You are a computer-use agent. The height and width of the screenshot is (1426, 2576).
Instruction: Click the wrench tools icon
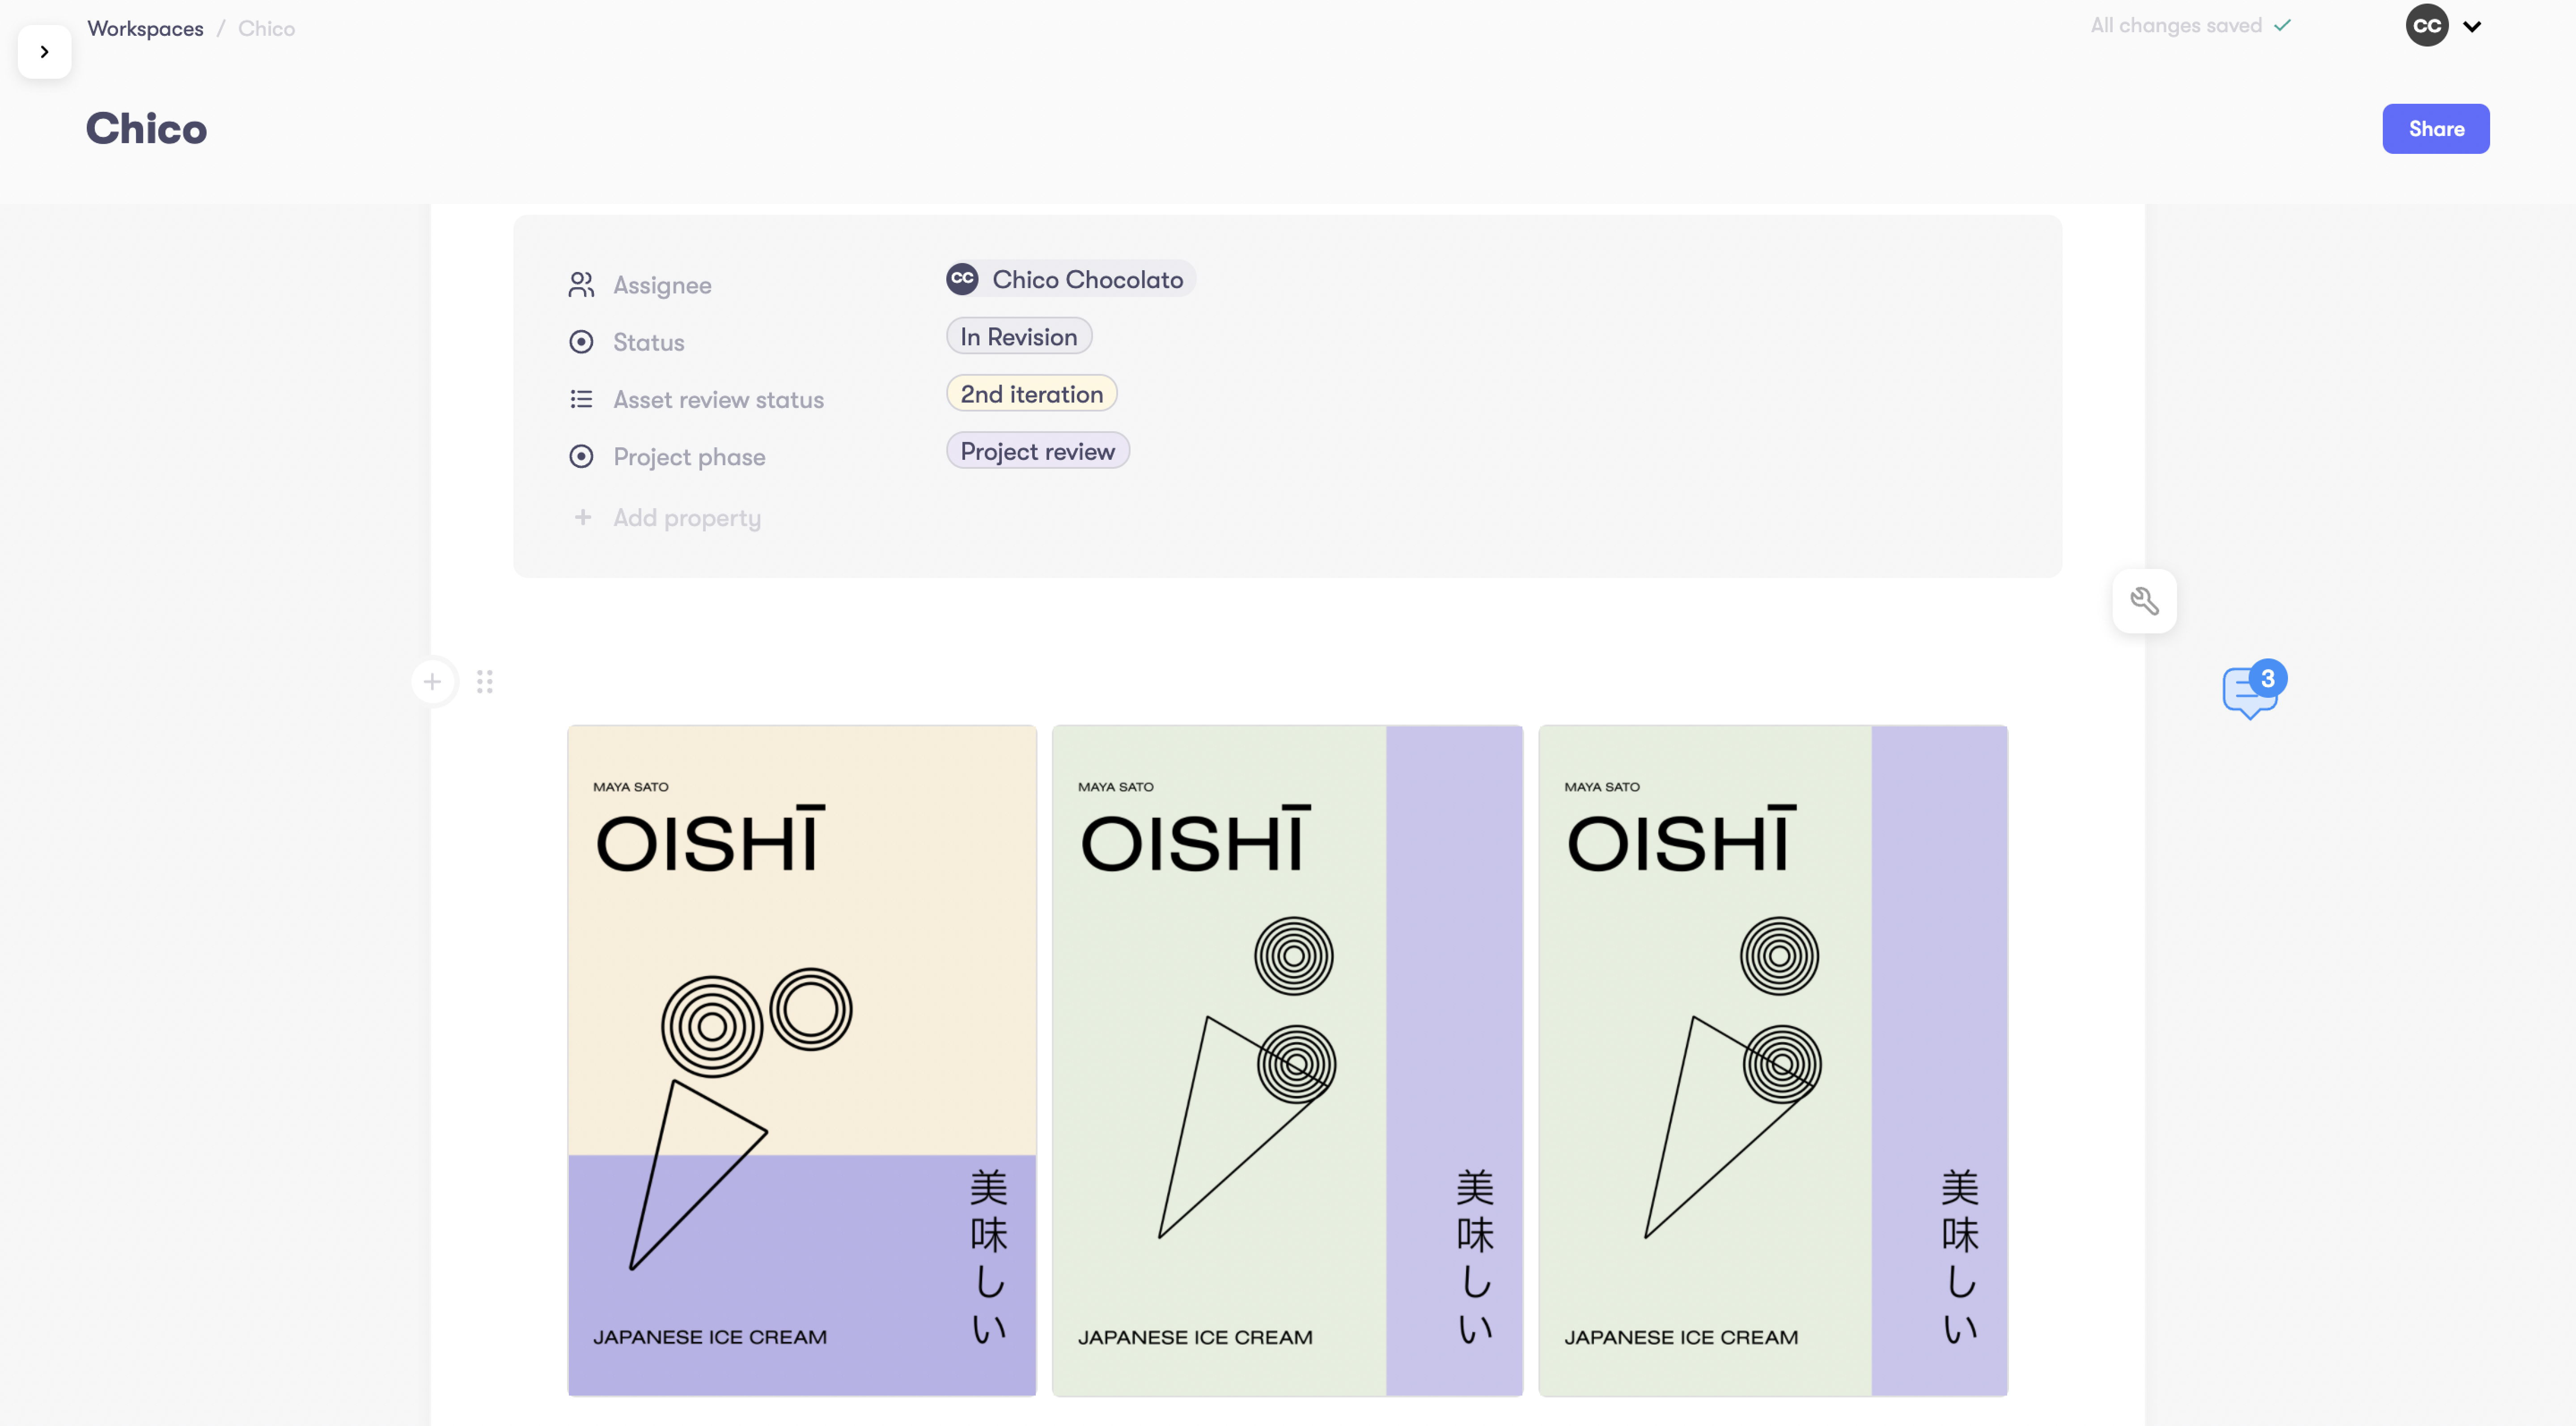tap(2144, 601)
